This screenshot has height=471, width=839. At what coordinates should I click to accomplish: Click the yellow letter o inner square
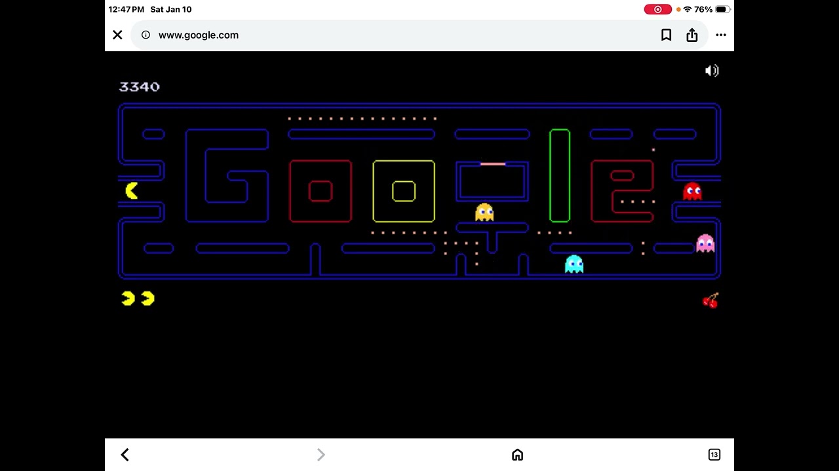[404, 191]
